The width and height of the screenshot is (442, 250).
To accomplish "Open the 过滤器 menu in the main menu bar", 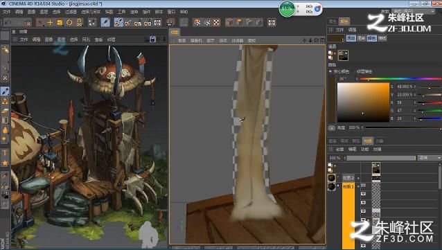I will tap(71, 12).
